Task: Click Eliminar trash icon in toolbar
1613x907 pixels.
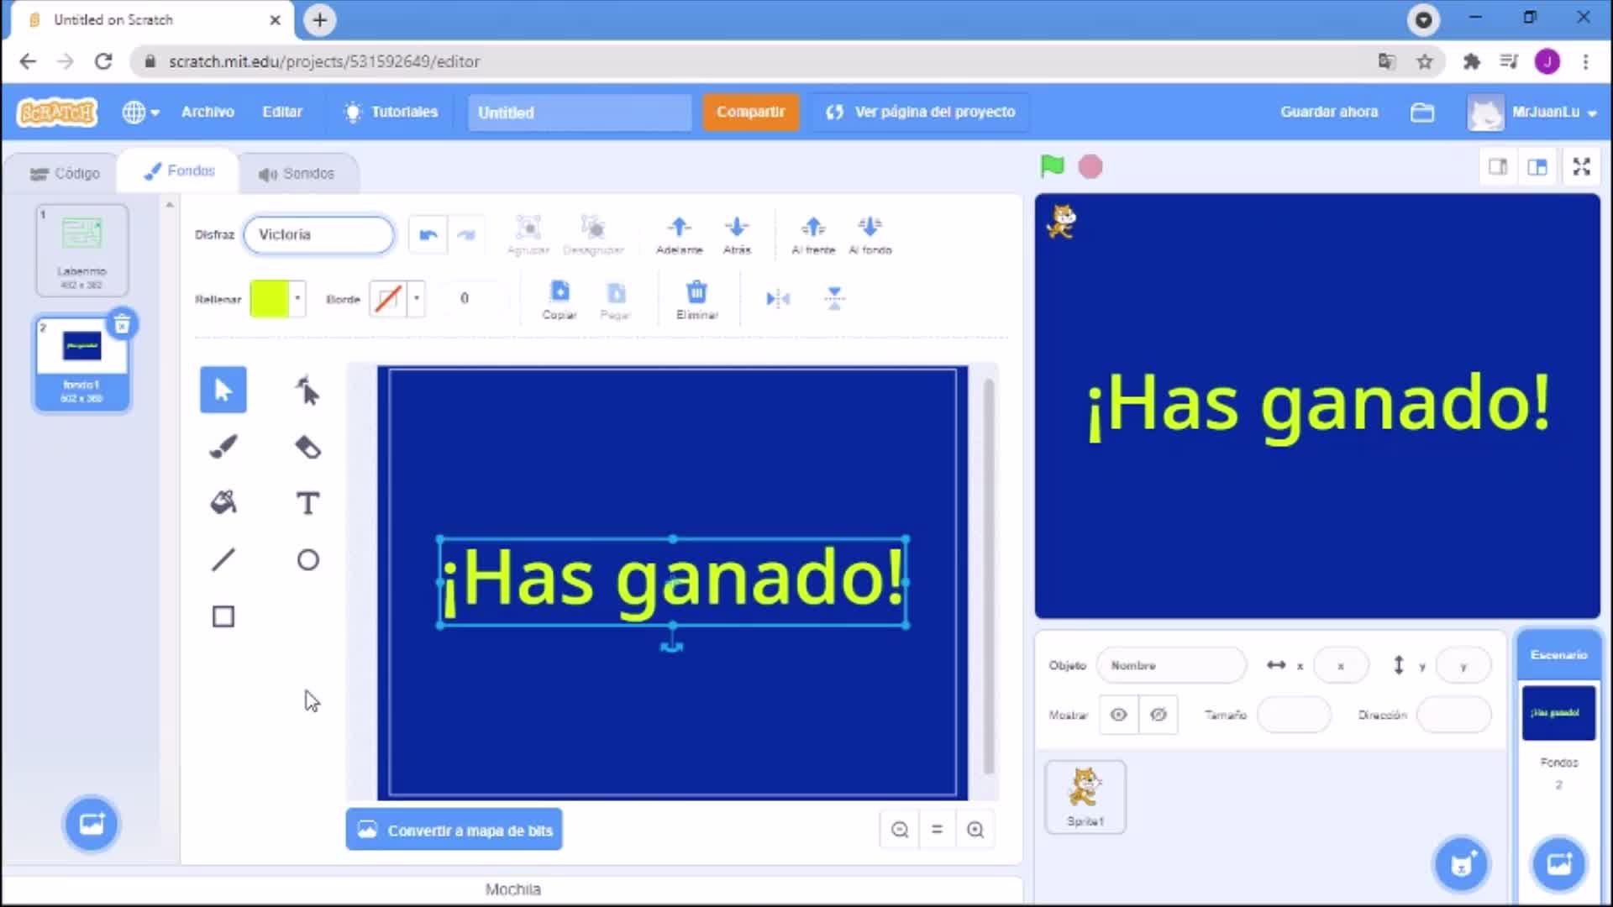Action: (x=696, y=300)
